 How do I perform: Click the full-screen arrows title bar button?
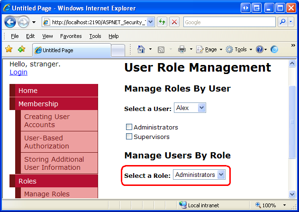pyautogui.click(x=245, y=8)
